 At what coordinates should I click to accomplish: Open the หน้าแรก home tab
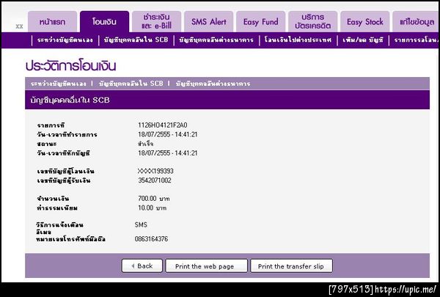[x=53, y=21]
